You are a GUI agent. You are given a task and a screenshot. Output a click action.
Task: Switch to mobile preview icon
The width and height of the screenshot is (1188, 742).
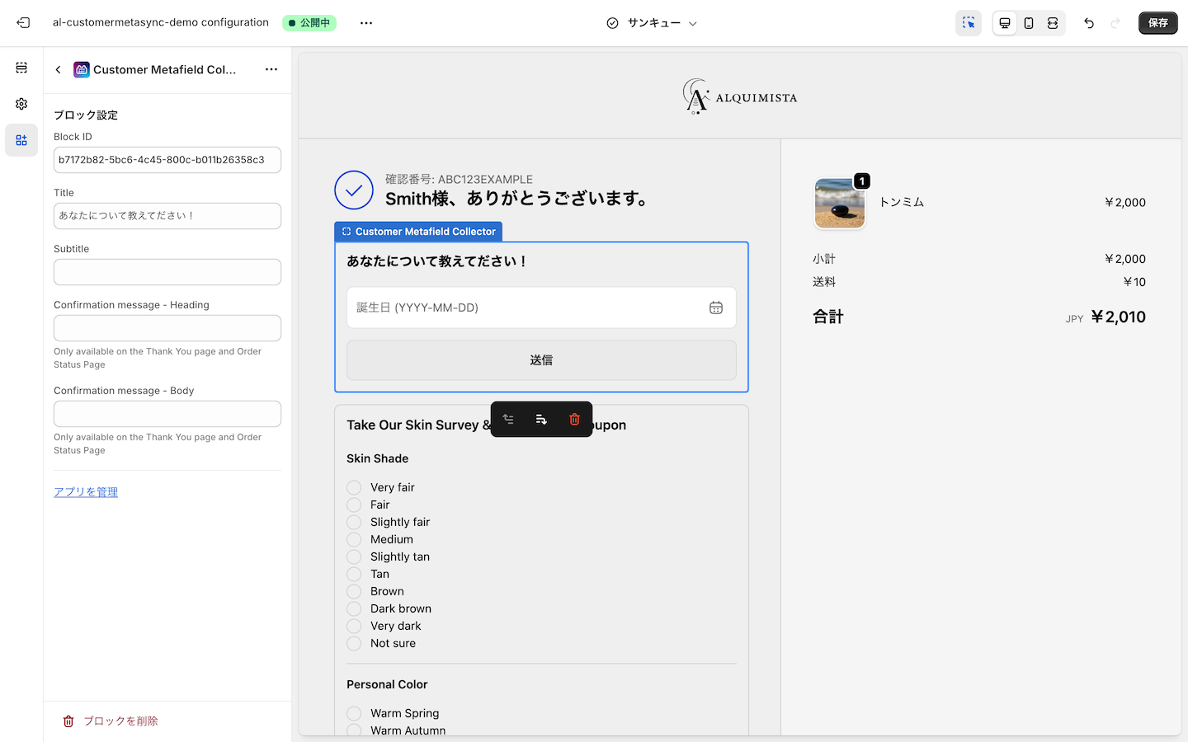[1029, 23]
